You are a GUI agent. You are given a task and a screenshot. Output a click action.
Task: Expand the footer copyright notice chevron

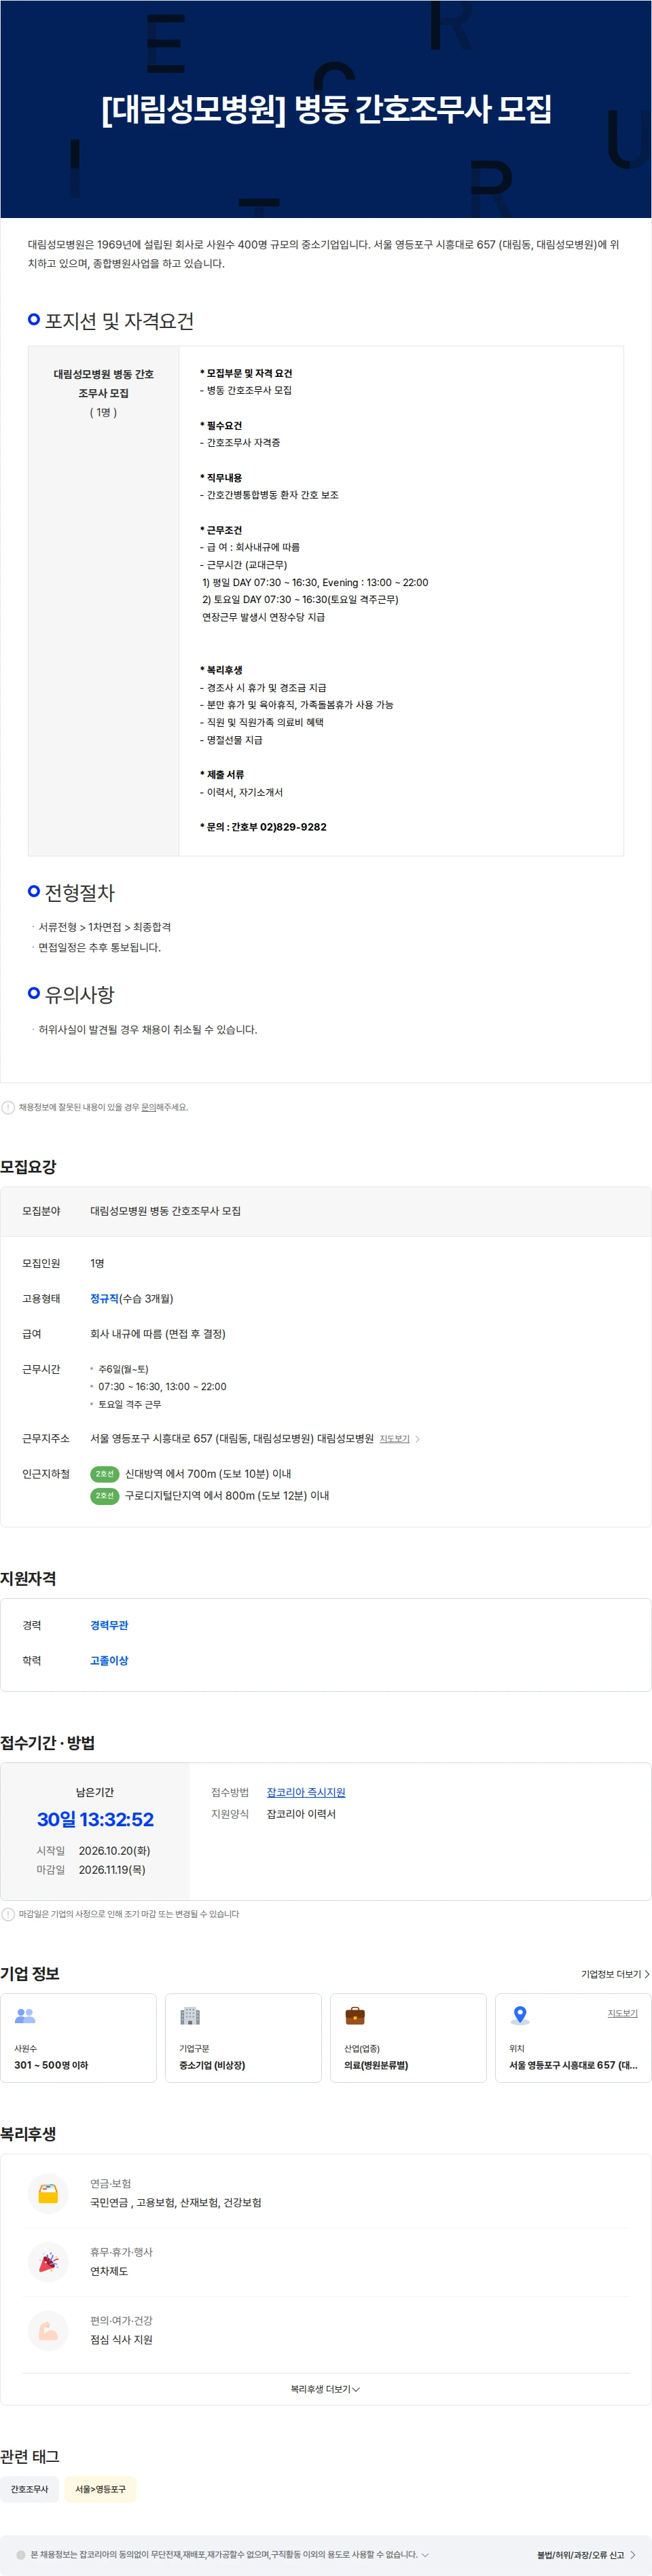(x=425, y=2554)
